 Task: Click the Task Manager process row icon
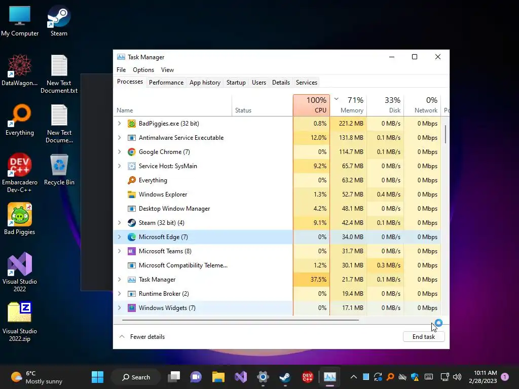tap(132, 280)
